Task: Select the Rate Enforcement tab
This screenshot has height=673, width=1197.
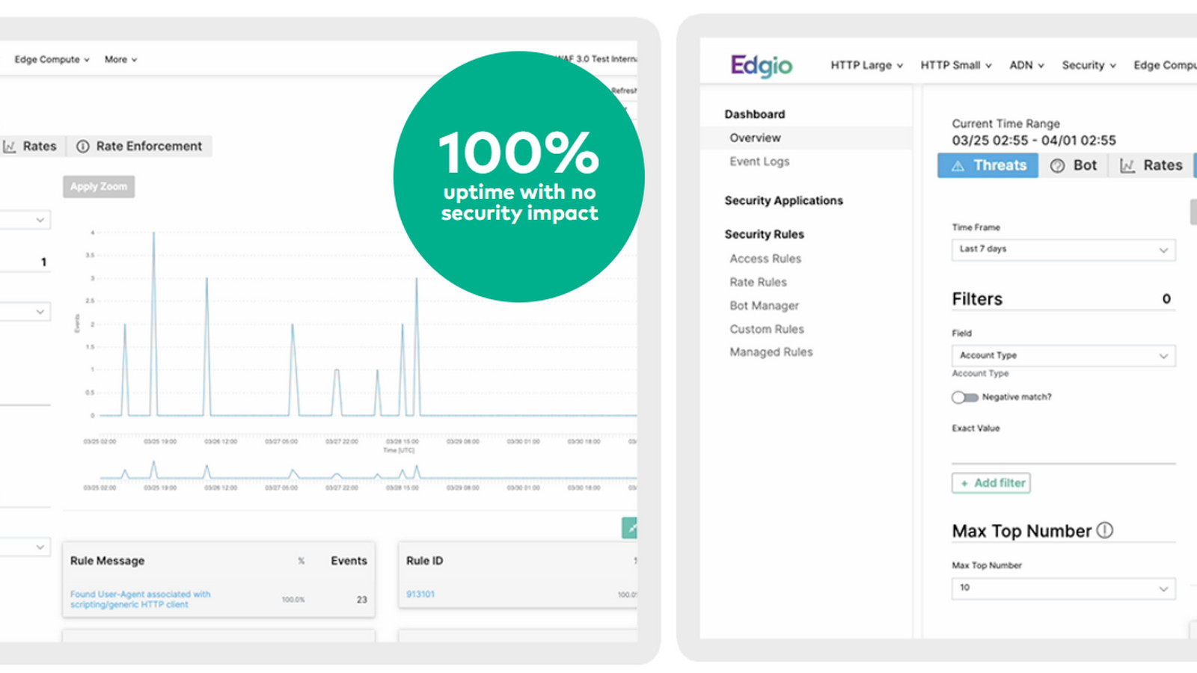Action: coord(139,147)
